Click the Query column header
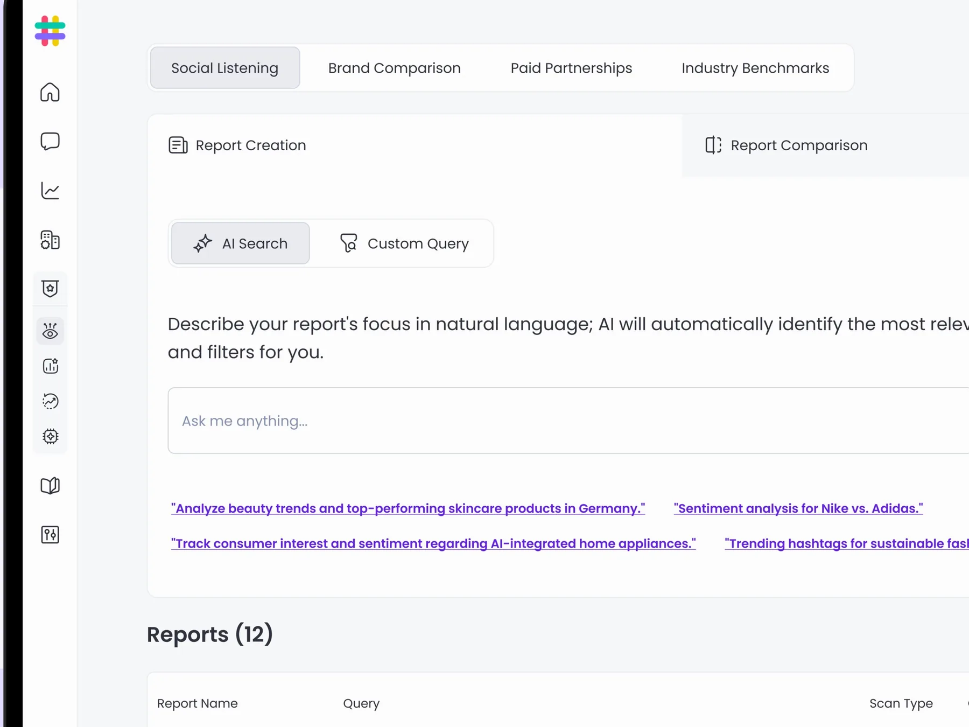This screenshot has height=727, width=969. [x=361, y=703]
